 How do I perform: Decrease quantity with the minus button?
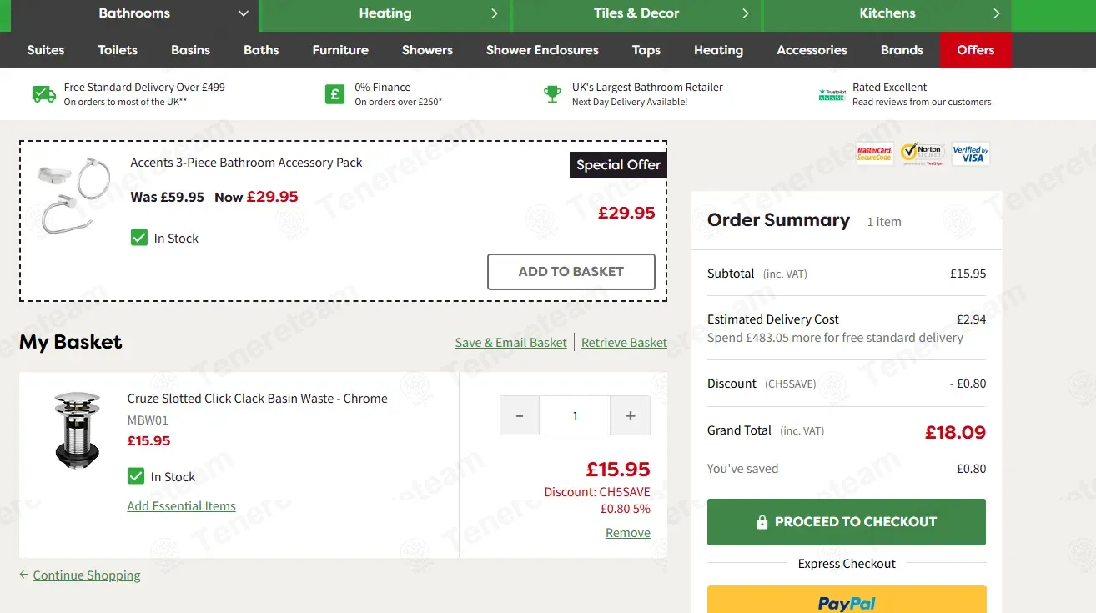pyautogui.click(x=520, y=415)
